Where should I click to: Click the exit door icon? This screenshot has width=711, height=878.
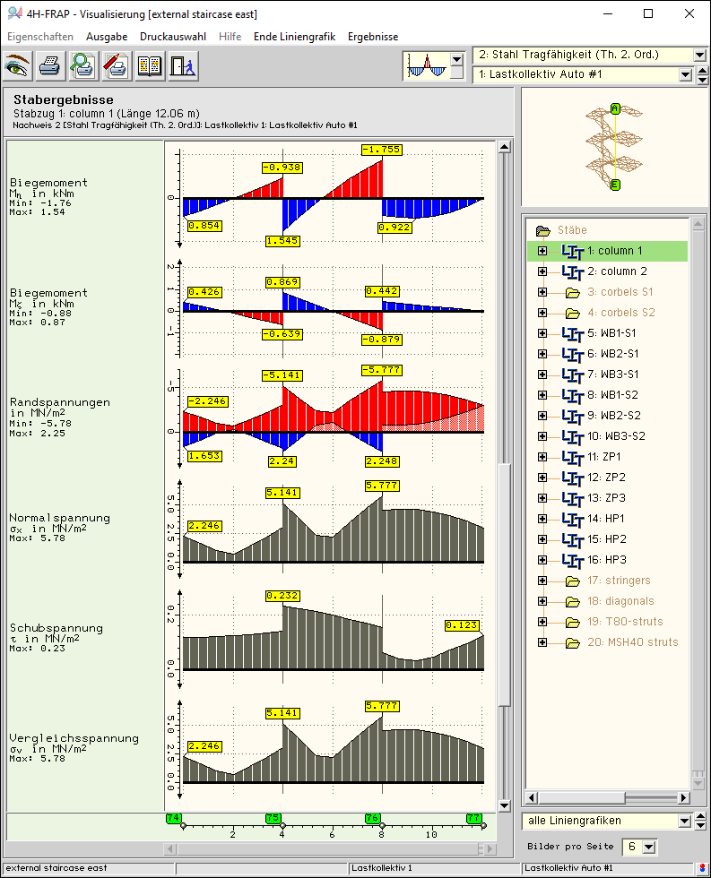pos(182,65)
